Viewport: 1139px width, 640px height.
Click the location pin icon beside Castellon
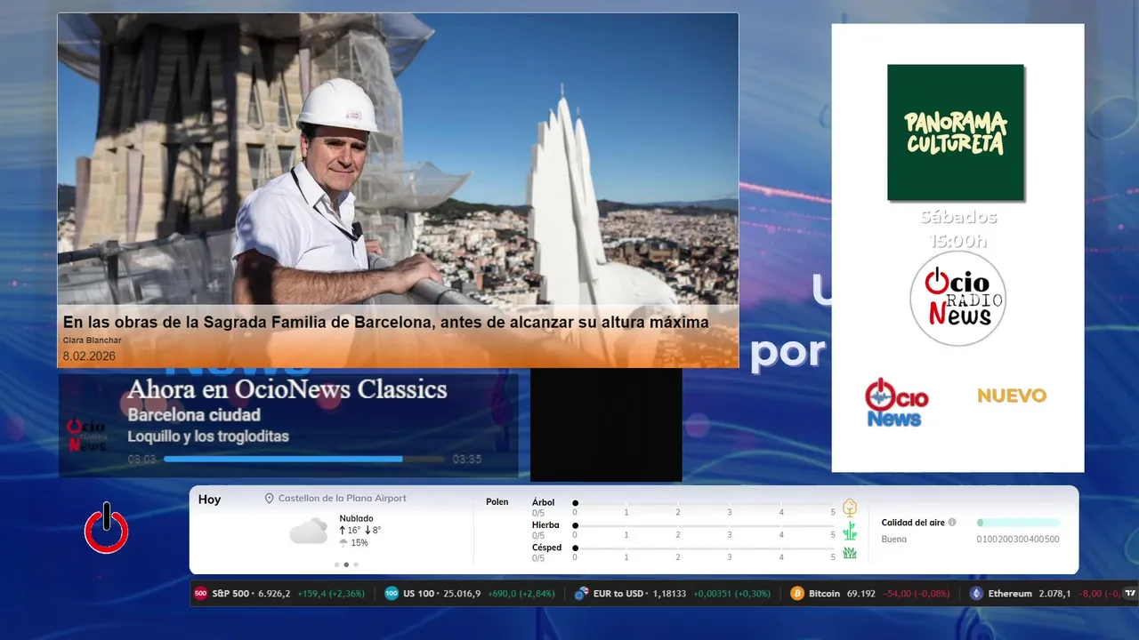pyautogui.click(x=269, y=499)
